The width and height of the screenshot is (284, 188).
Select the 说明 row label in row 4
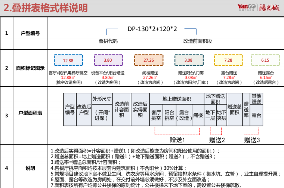coord(30,168)
